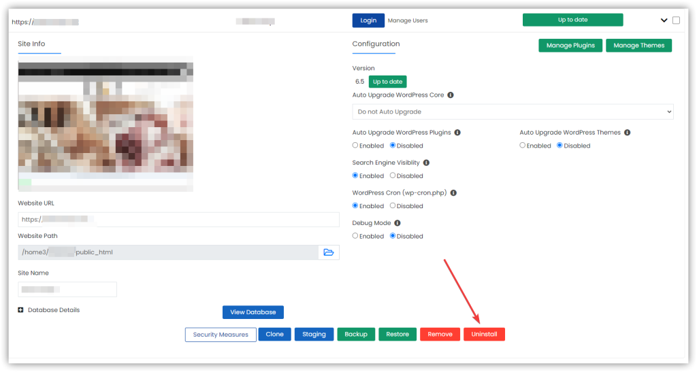Show info for Debug Mode

coord(398,223)
